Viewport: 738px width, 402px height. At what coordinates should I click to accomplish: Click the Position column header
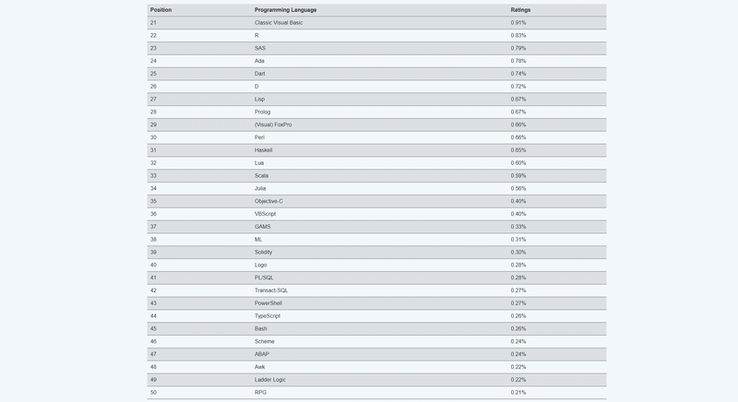[161, 10]
